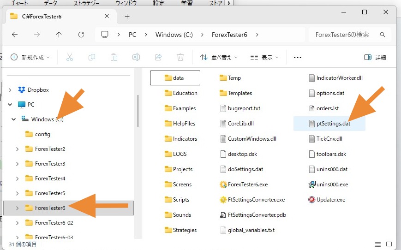This screenshot has height=250, width=401.
Task: Select FtSettingsConverter.pdb file
Action: (x=253, y=215)
